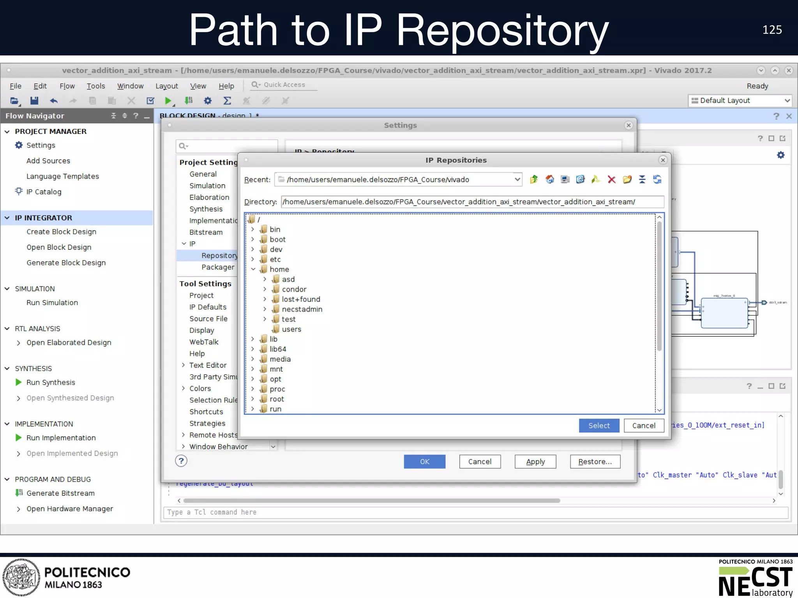Select the users folder
This screenshot has width=798, height=598.
click(291, 329)
